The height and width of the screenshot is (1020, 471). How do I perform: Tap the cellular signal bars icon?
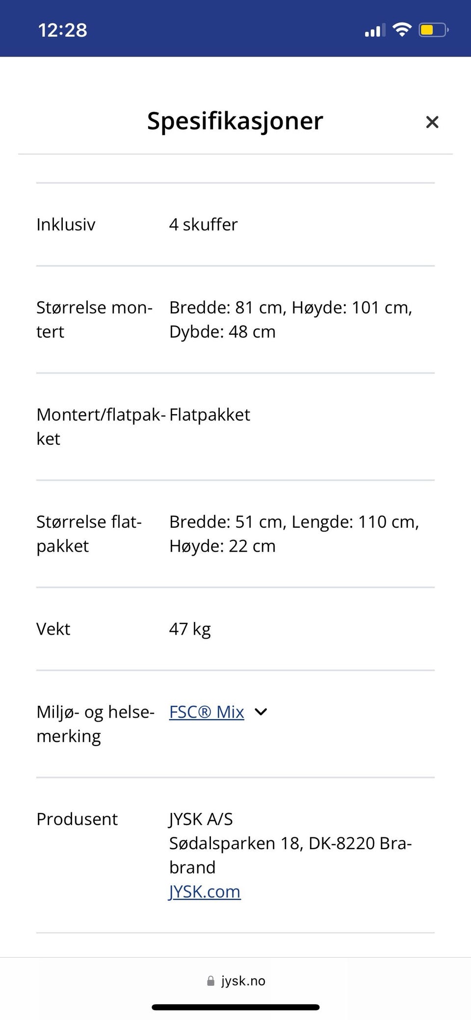pyautogui.click(x=375, y=30)
